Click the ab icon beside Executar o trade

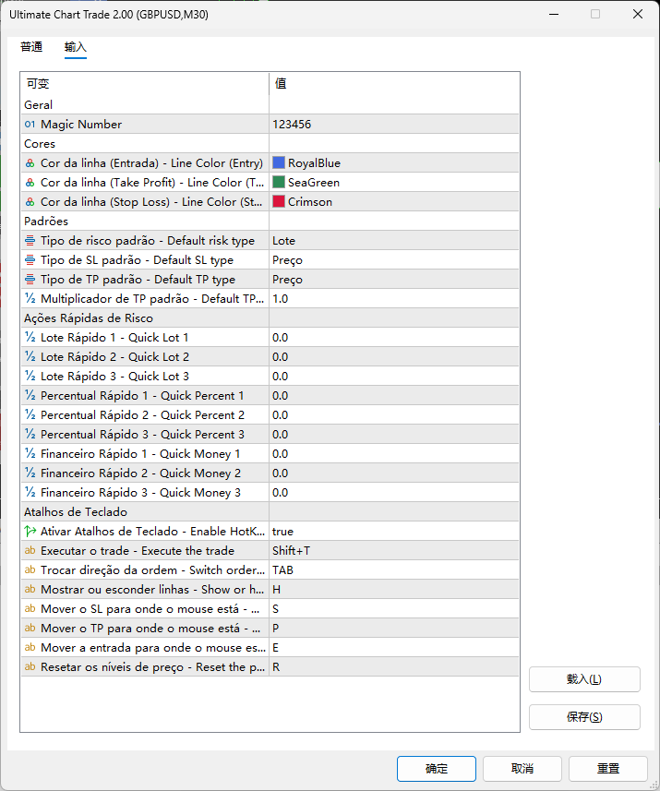pyautogui.click(x=30, y=551)
